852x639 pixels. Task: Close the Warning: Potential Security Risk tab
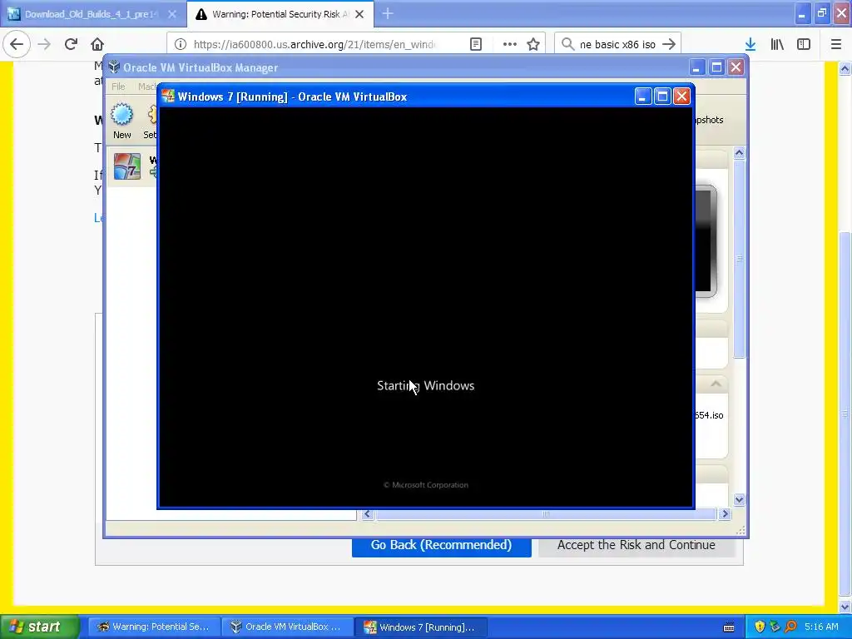click(359, 14)
